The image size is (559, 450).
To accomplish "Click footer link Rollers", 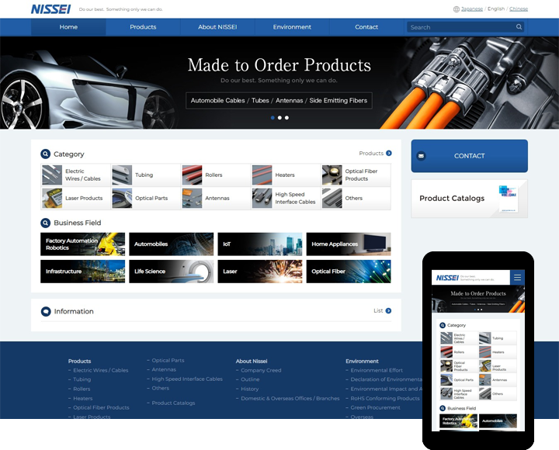I will [82, 389].
